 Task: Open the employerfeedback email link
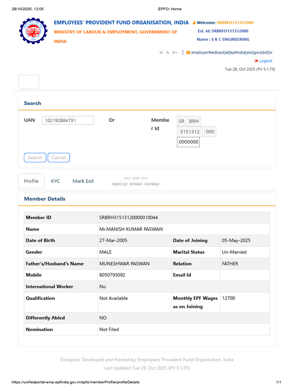point(232,52)
